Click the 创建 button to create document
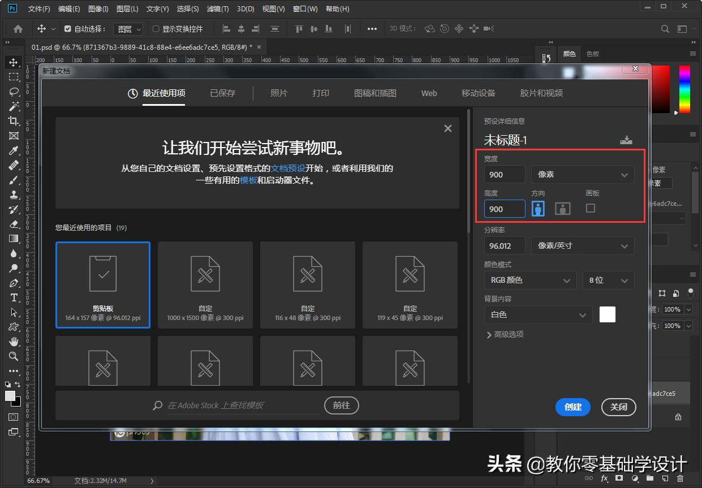This screenshot has height=488, width=702. coord(572,407)
